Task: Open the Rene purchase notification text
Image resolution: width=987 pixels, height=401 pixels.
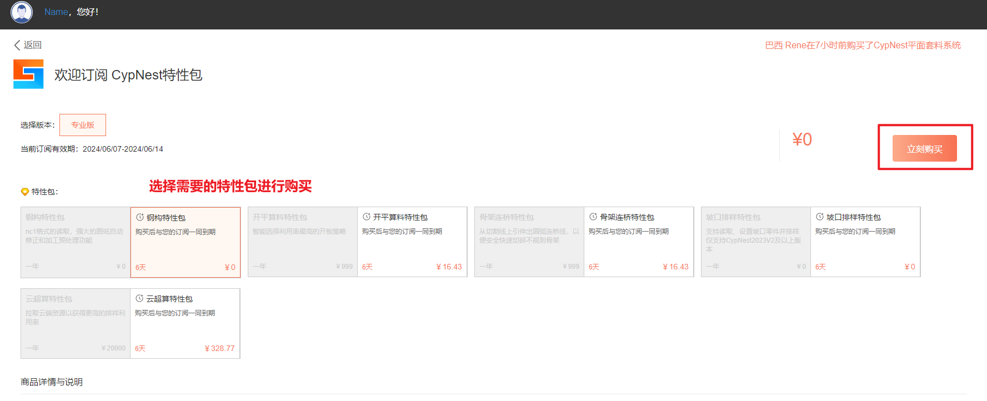Action: click(863, 45)
